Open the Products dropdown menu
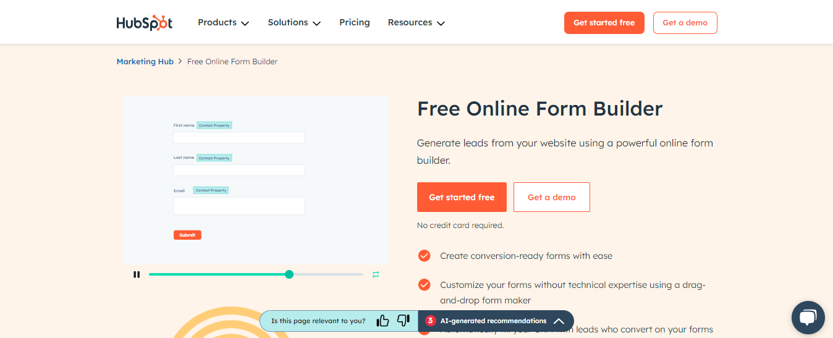Screen dimensions: 833x338 223,23
